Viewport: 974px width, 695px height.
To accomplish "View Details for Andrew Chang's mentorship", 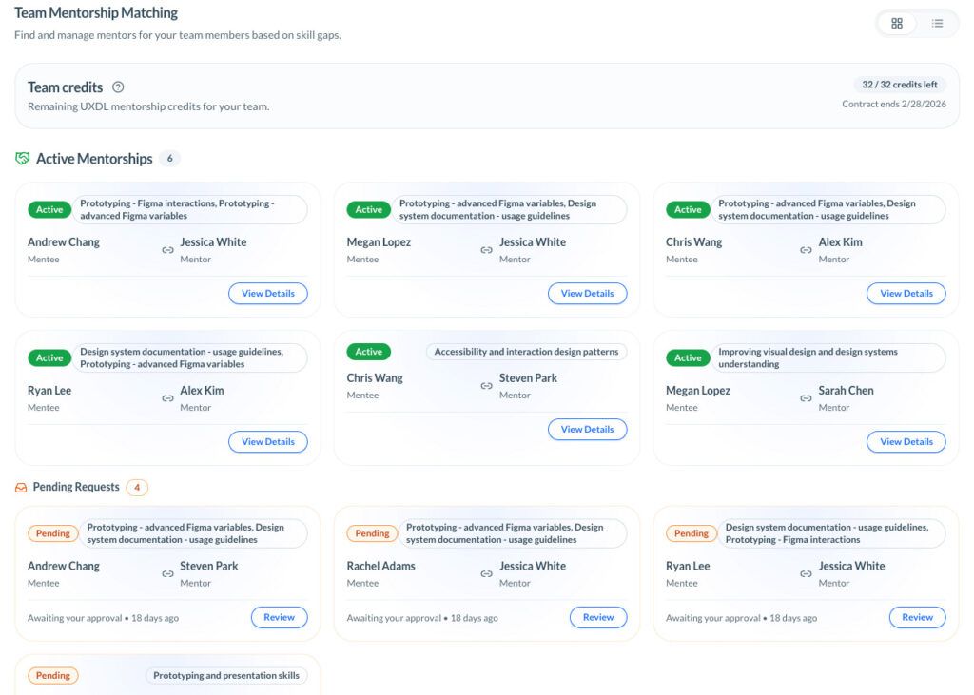I will pos(267,294).
